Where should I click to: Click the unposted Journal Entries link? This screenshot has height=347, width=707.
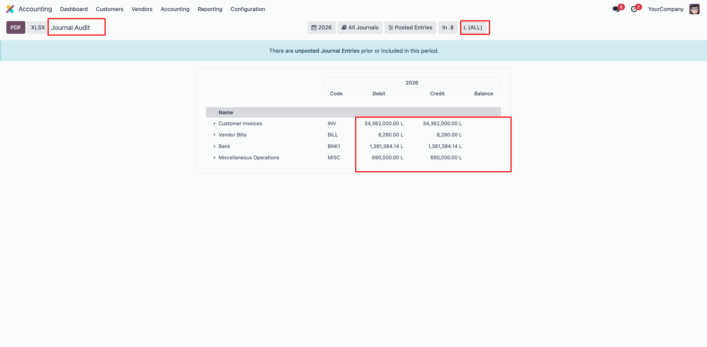327,51
